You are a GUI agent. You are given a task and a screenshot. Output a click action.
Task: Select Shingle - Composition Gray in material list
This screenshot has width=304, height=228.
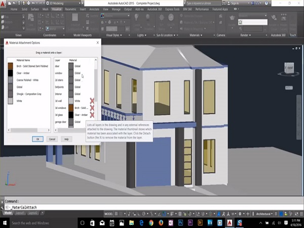[29, 94]
